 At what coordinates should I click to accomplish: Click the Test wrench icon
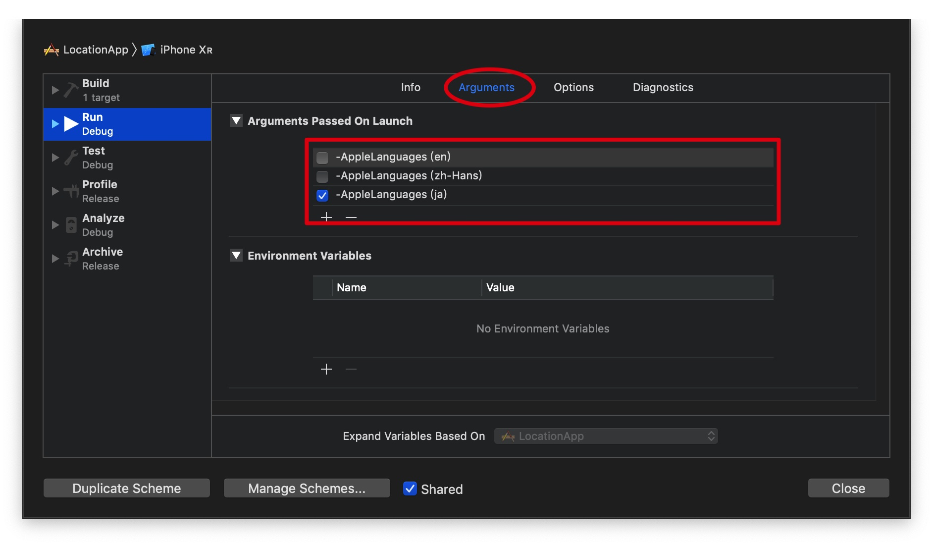[71, 158]
